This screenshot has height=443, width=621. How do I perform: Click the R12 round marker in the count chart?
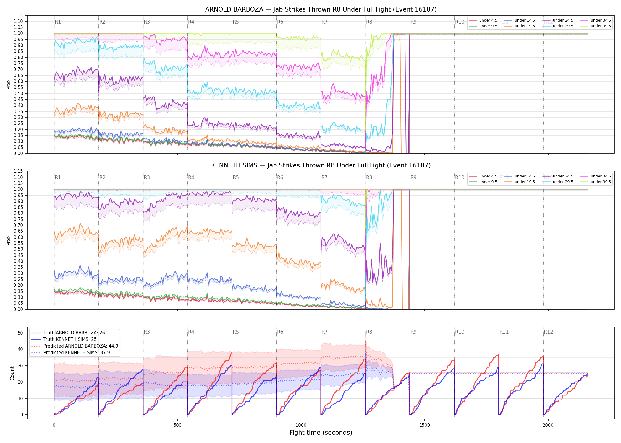(x=548, y=332)
